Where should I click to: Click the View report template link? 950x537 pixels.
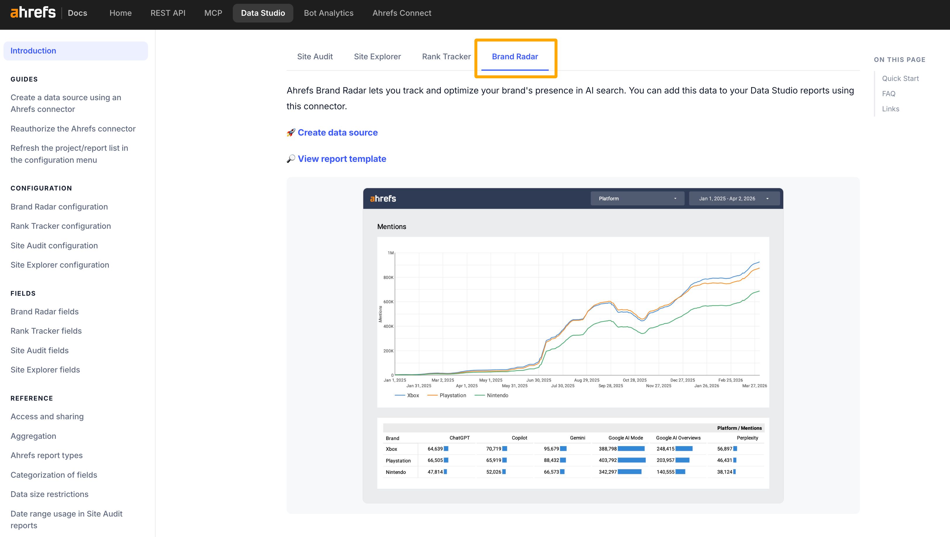[x=342, y=159]
